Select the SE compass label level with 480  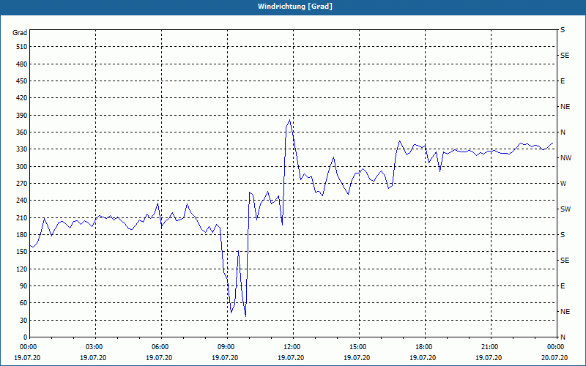[565, 56]
